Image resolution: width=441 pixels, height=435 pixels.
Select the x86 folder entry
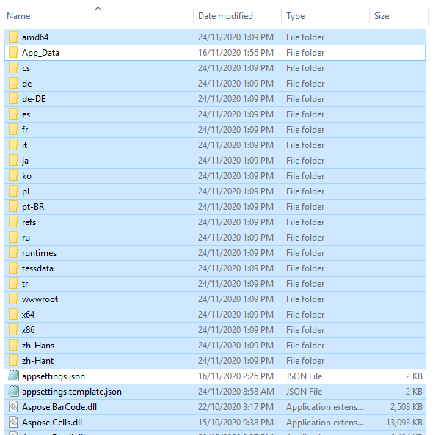tap(28, 330)
